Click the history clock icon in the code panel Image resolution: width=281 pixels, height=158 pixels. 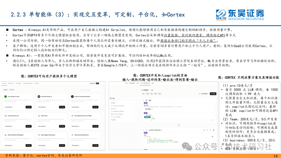click(212, 137)
